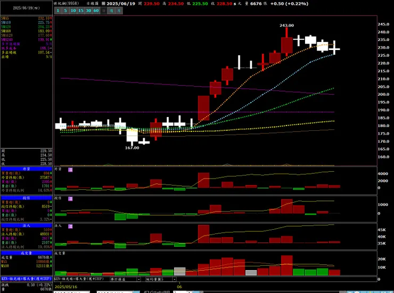Click the date box 2025/06/19 at top-left
The width and height of the screenshot is (394, 293).
pos(27,8)
